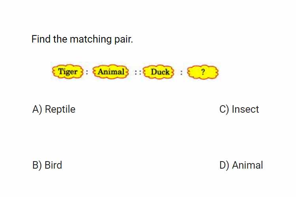296x197 pixels.
Task: Click the question mark cloud
Action: coord(203,72)
